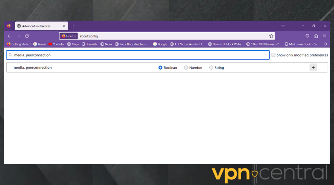
Task: Show more bookmarks overflow chevron
Action: (325, 44)
